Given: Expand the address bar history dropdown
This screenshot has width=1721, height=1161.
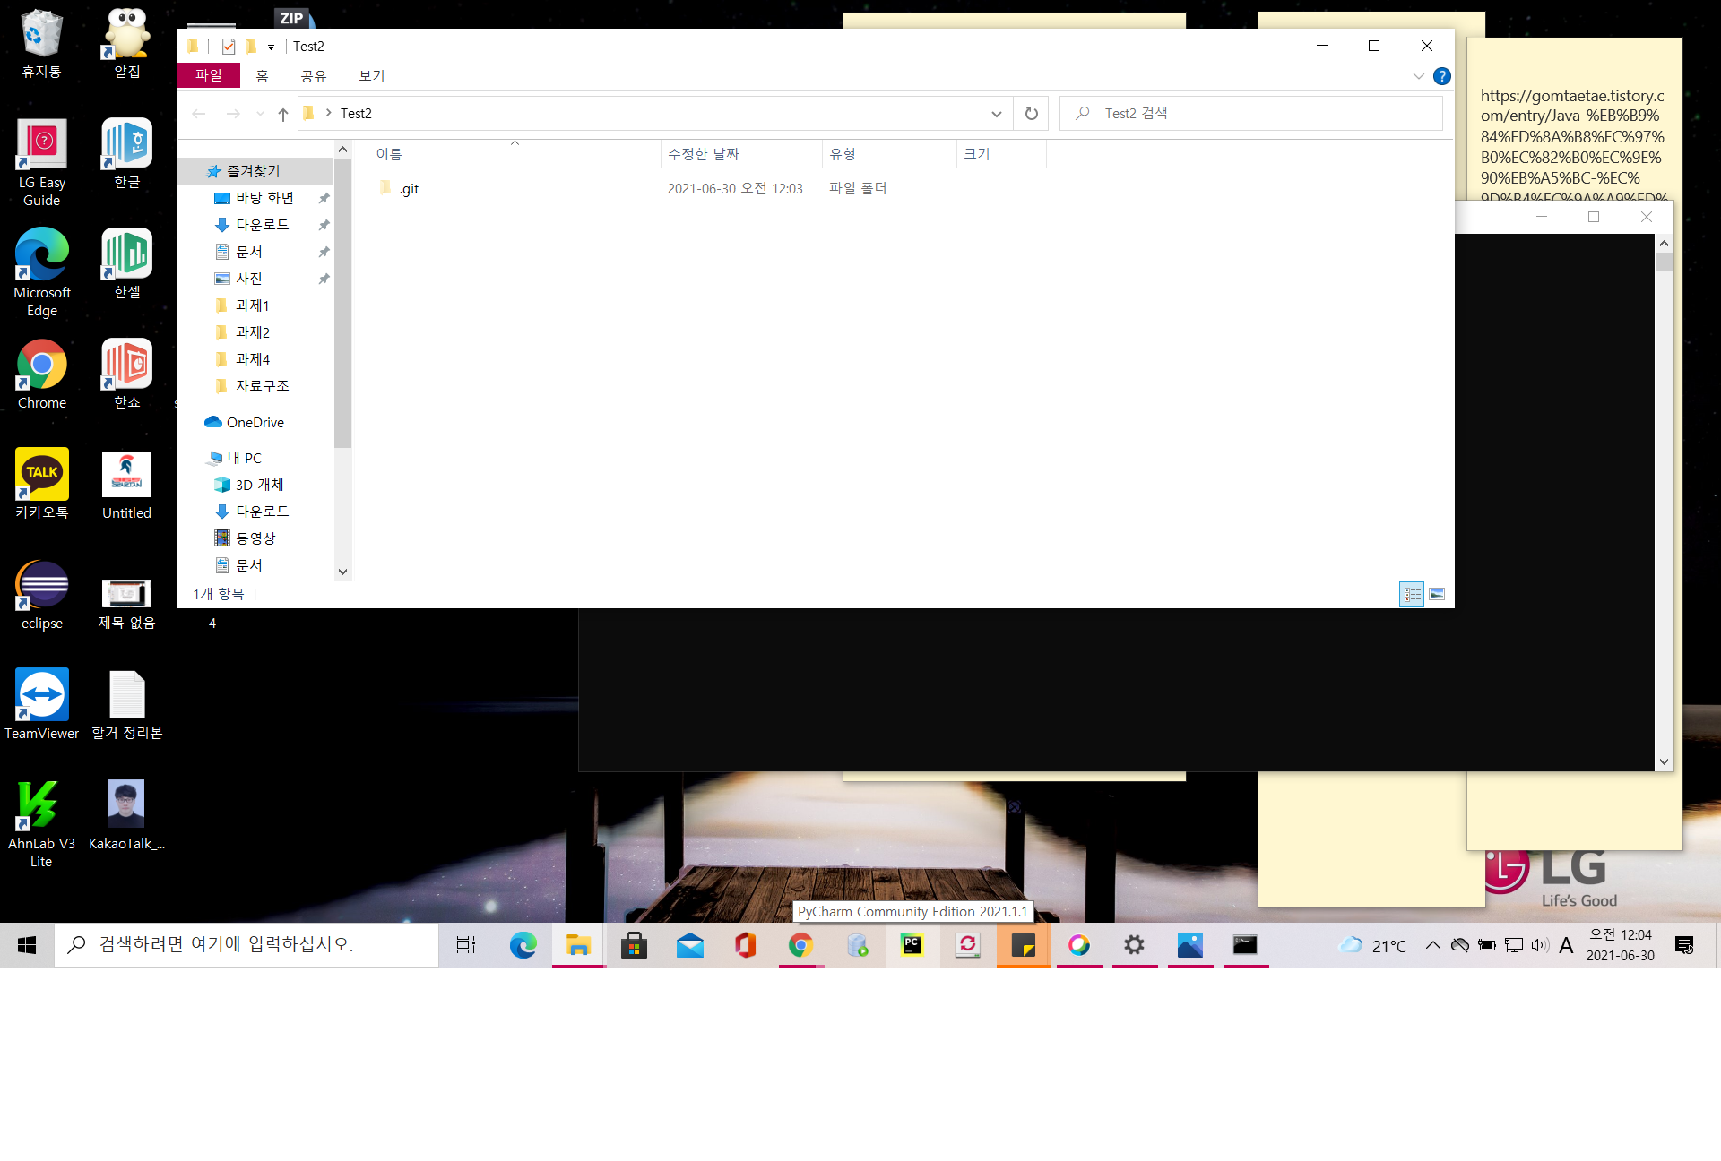Looking at the screenshot, I should tap(996, 114).
